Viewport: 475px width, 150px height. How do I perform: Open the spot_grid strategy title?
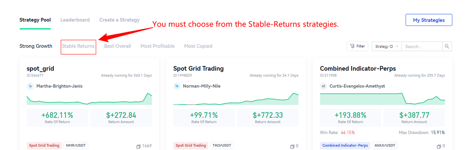tap(40, 68)
